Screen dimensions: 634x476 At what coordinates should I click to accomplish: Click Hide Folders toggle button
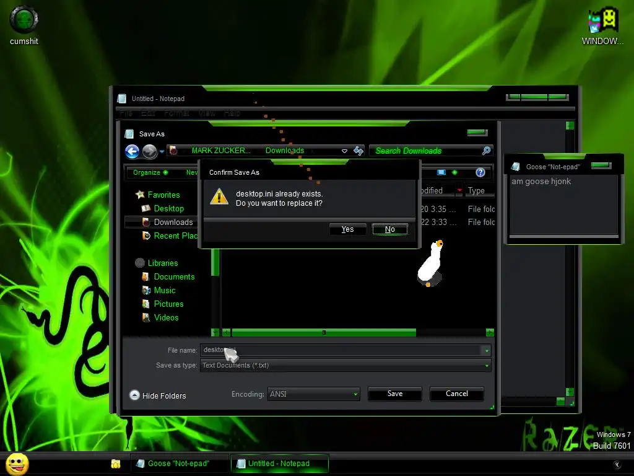(x=158, y=395)
